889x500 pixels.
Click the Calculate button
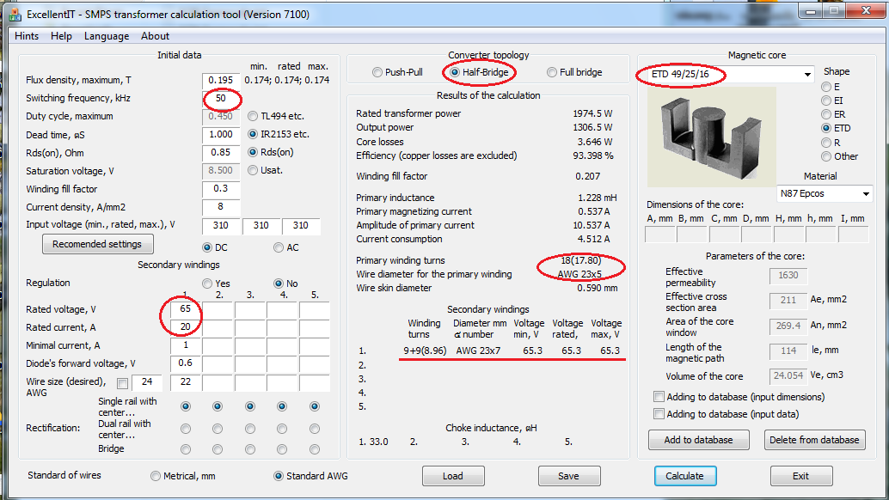pos(685,476)
